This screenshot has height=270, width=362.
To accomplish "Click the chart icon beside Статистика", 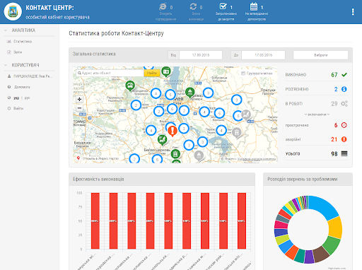I will [9, 42].
